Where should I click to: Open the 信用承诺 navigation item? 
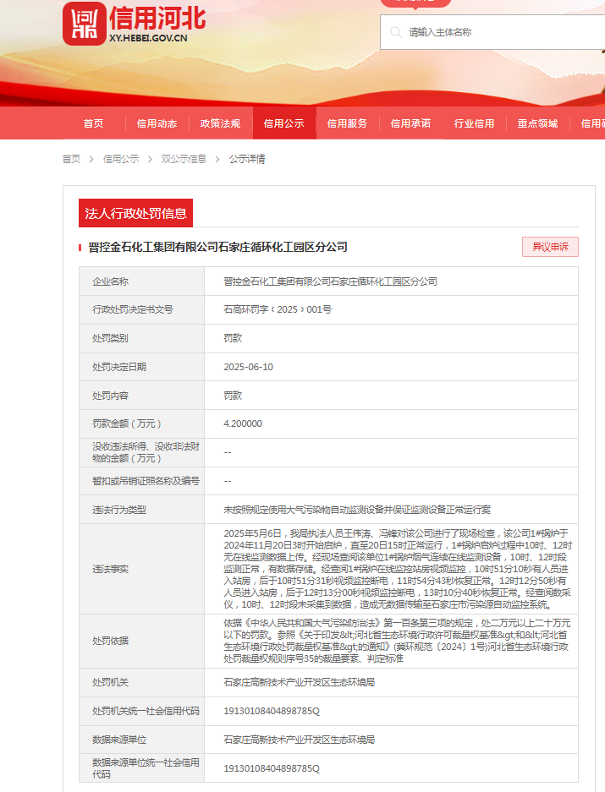(x=410, y=123)
